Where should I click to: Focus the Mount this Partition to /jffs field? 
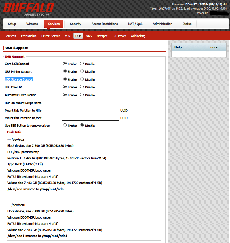[90, 111]
